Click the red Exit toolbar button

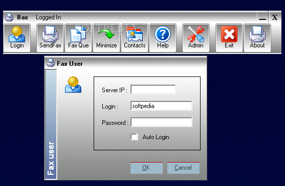pos(229,38)
